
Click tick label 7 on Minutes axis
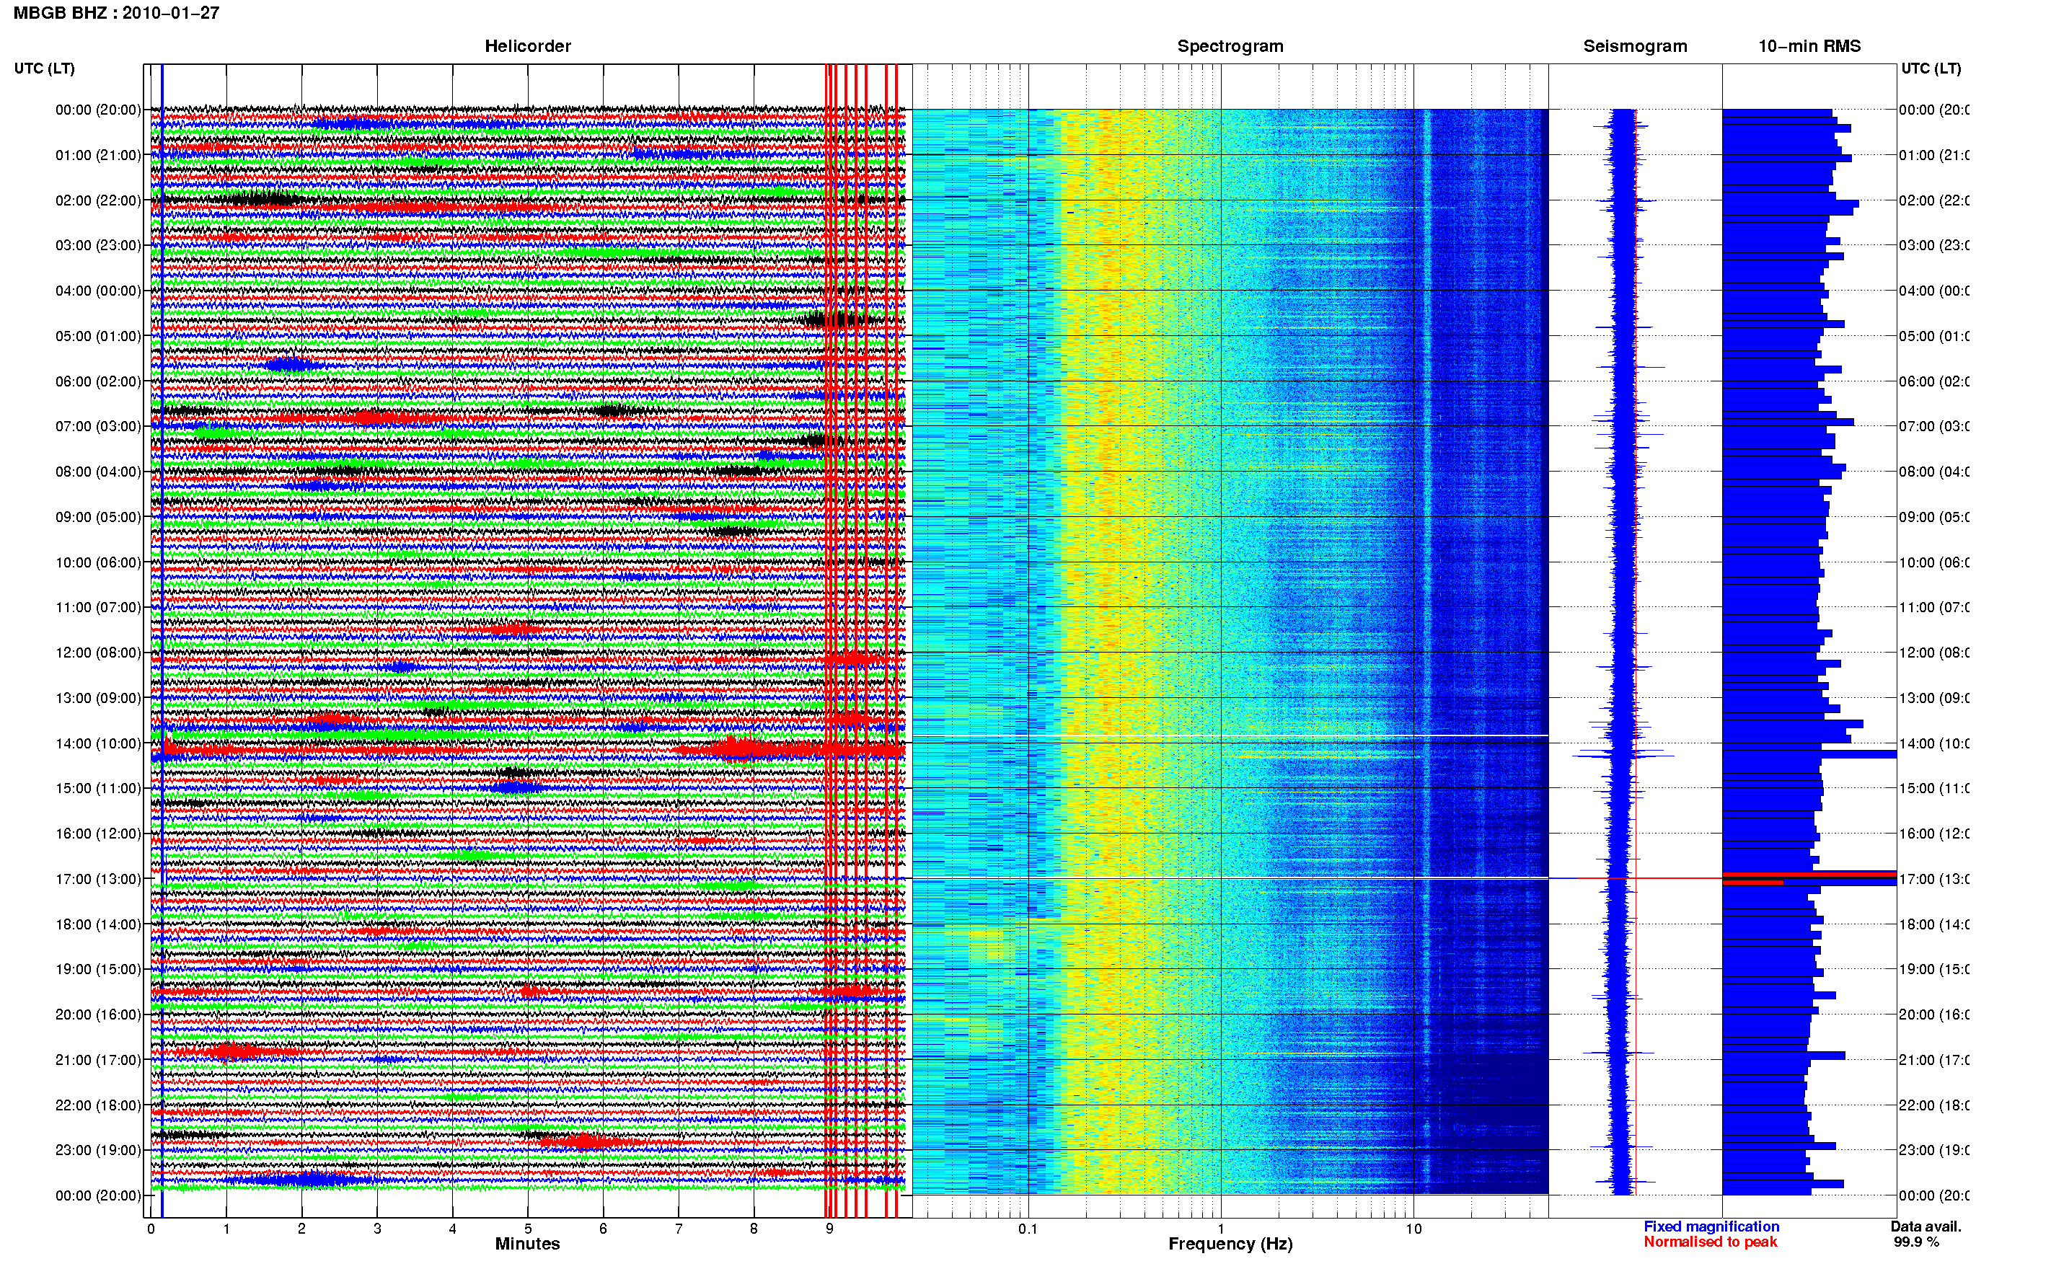[679, 1229]
